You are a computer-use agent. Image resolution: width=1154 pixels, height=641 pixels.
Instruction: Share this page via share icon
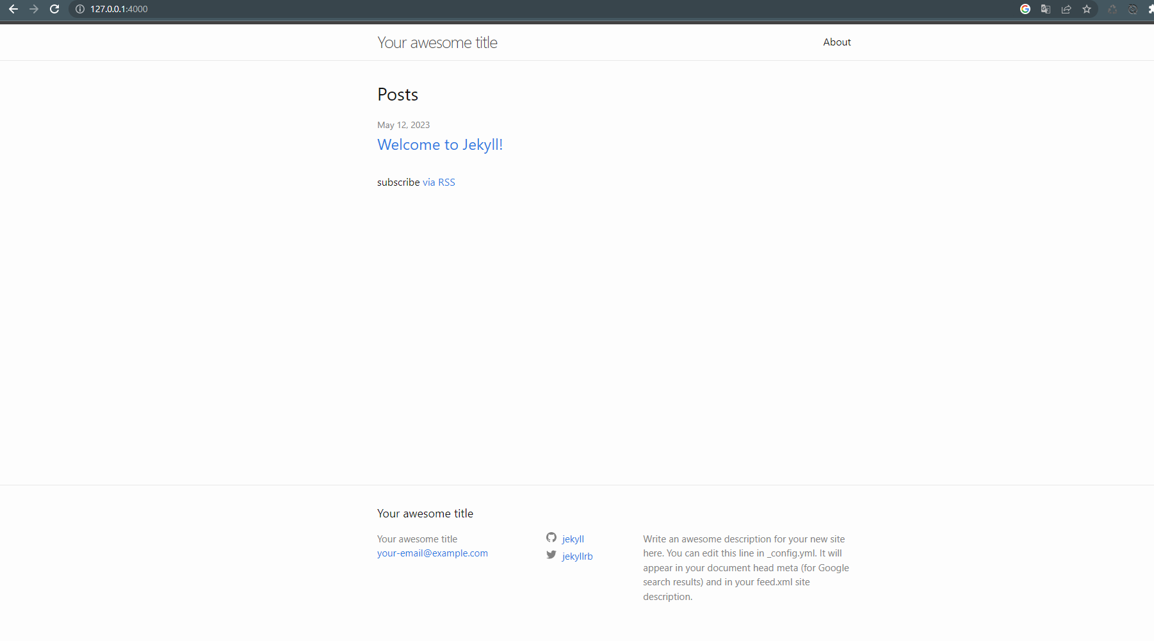click(x=1066, y=9)
